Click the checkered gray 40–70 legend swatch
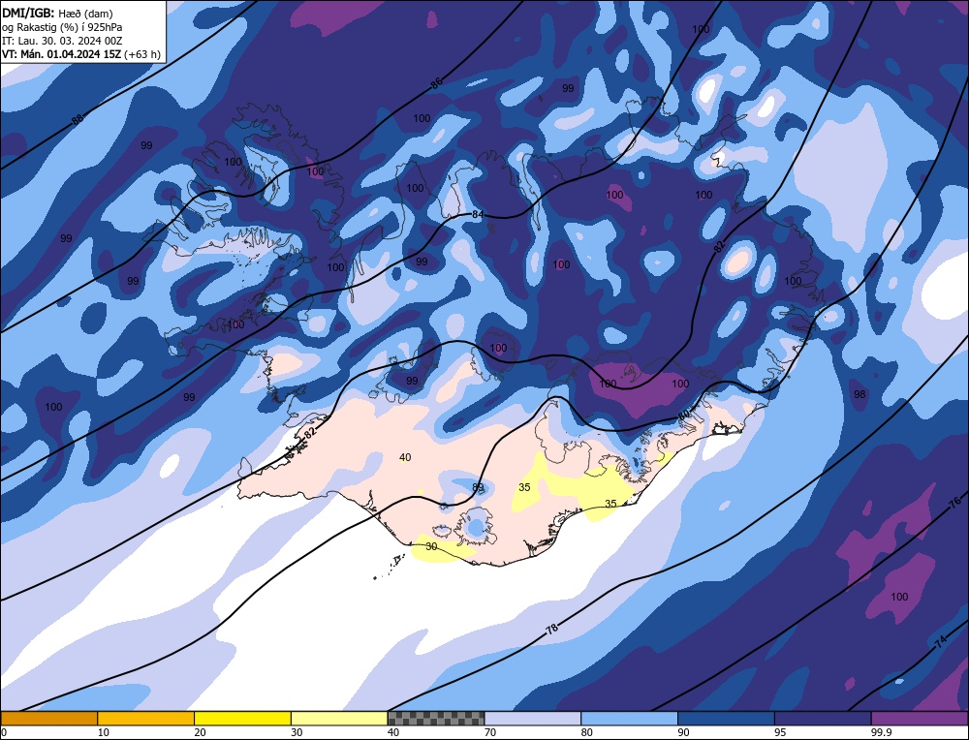This screenshot has height=740, width=969. click(x=436, y=718)
